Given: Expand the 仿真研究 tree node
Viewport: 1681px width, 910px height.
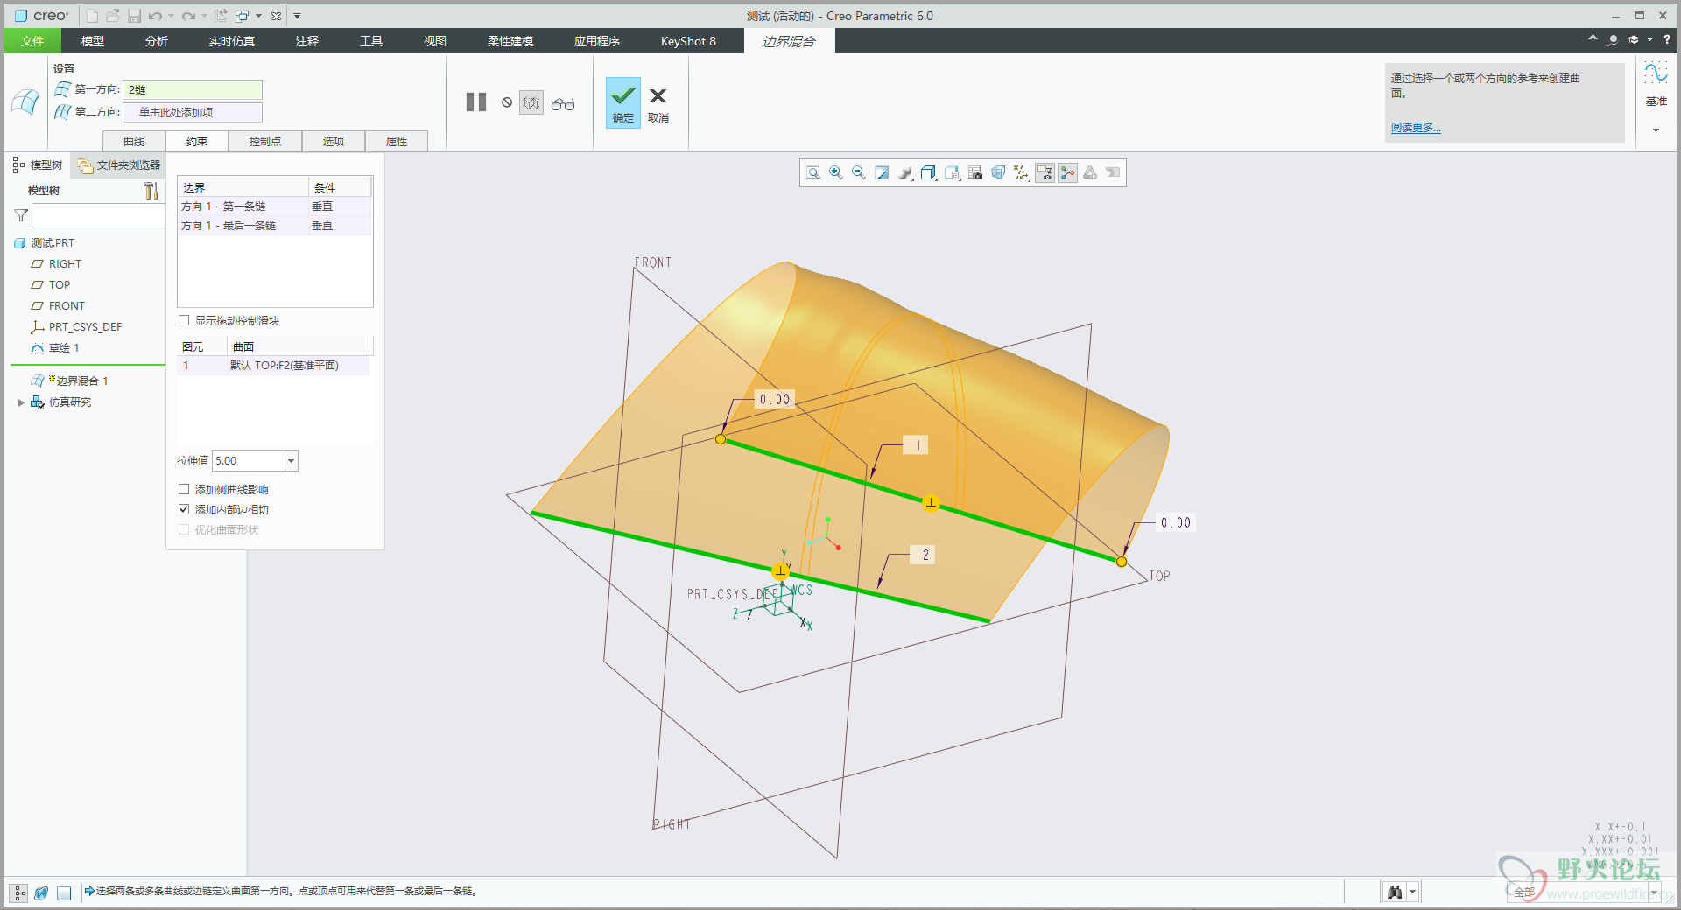Looking at the screenshot, I should (21, 402).
